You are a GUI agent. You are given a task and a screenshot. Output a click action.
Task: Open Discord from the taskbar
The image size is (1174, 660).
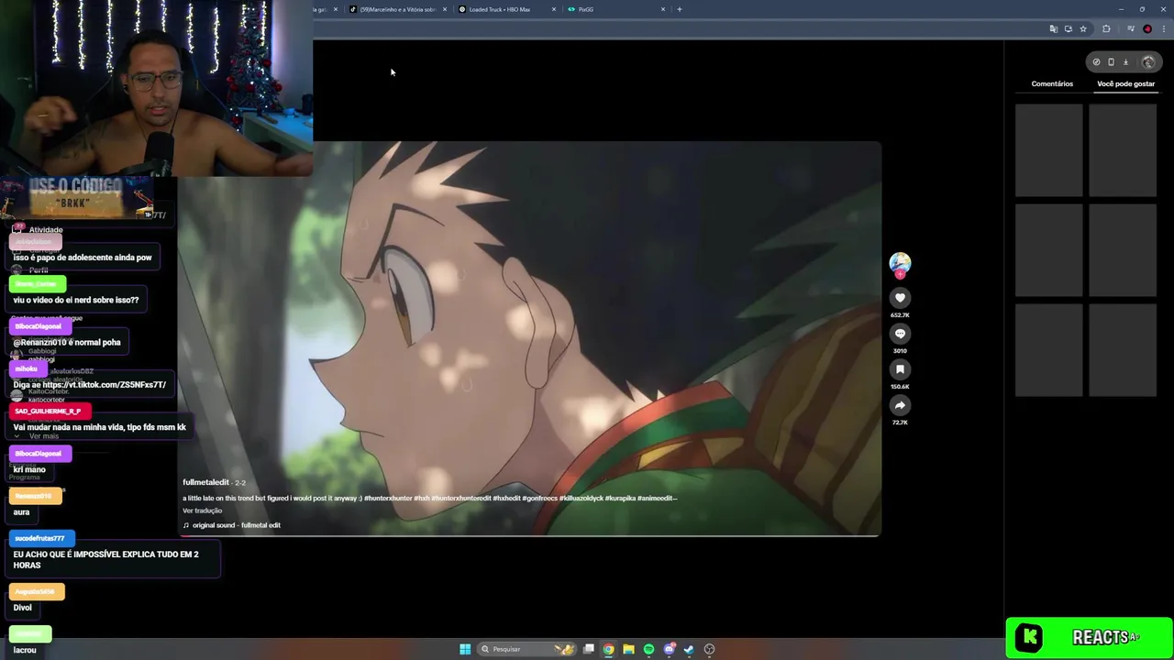click(x=670, y=649)
